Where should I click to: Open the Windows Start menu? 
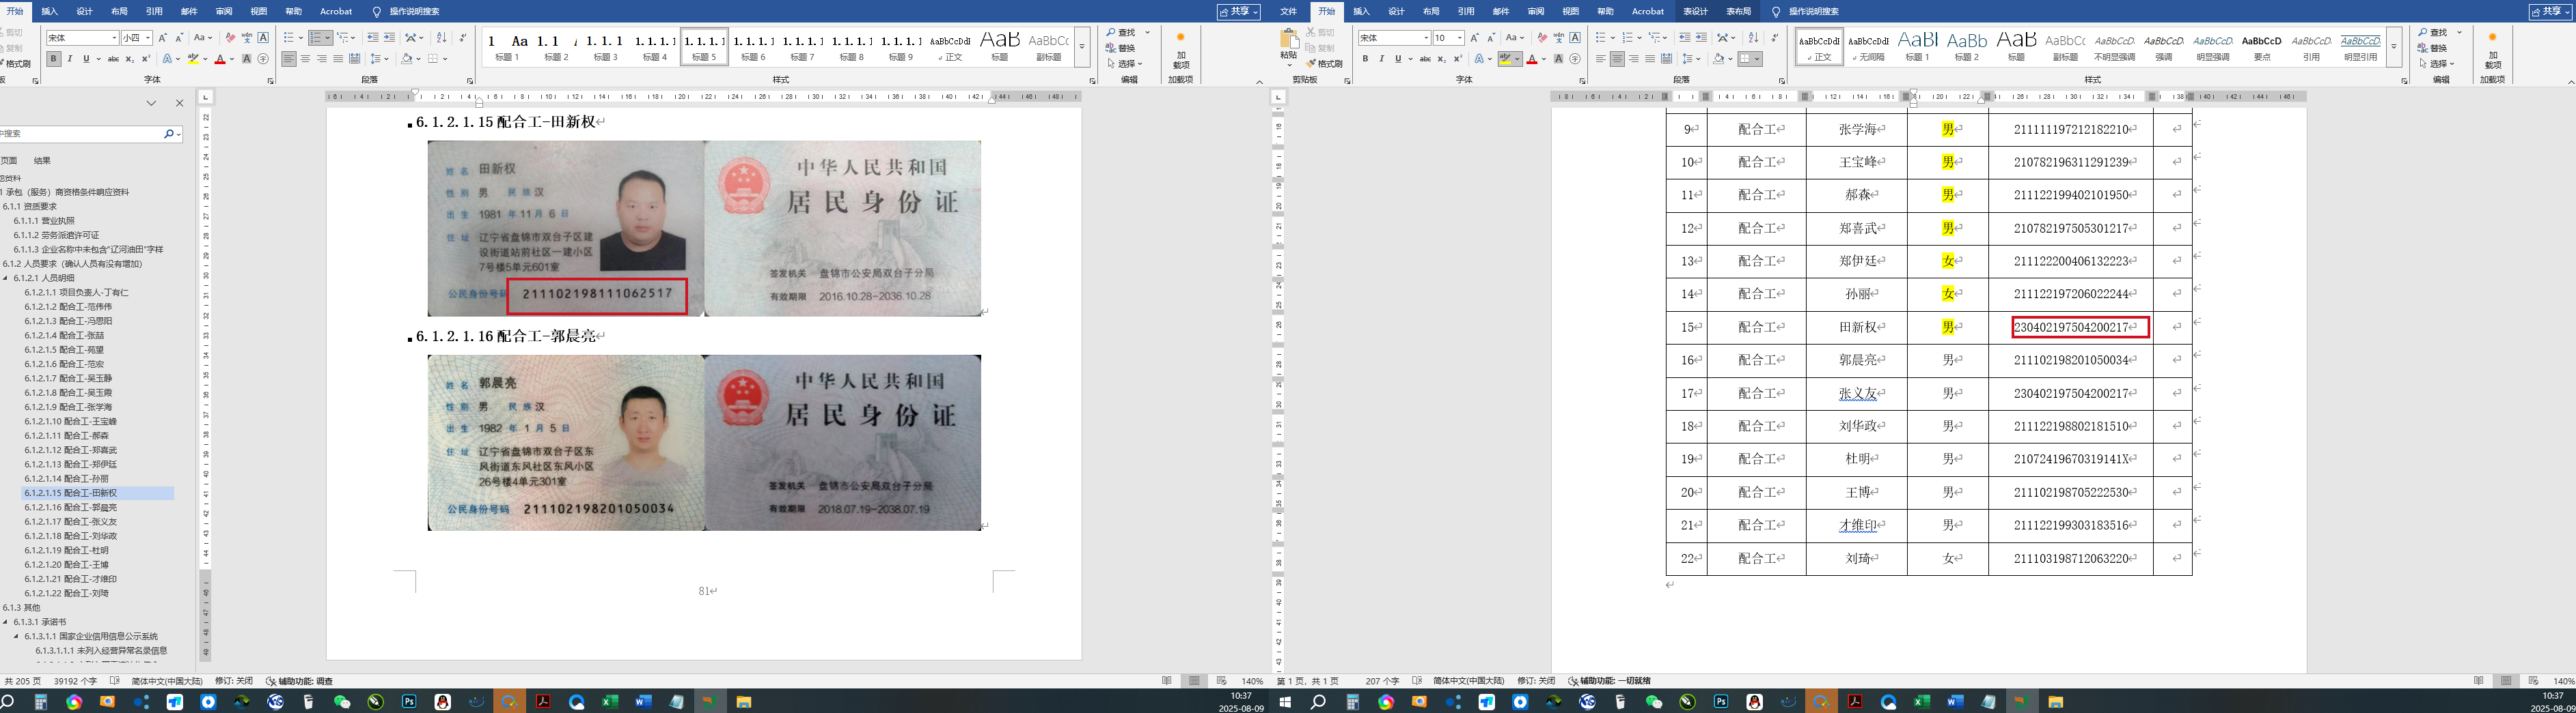pos(1285,702)
